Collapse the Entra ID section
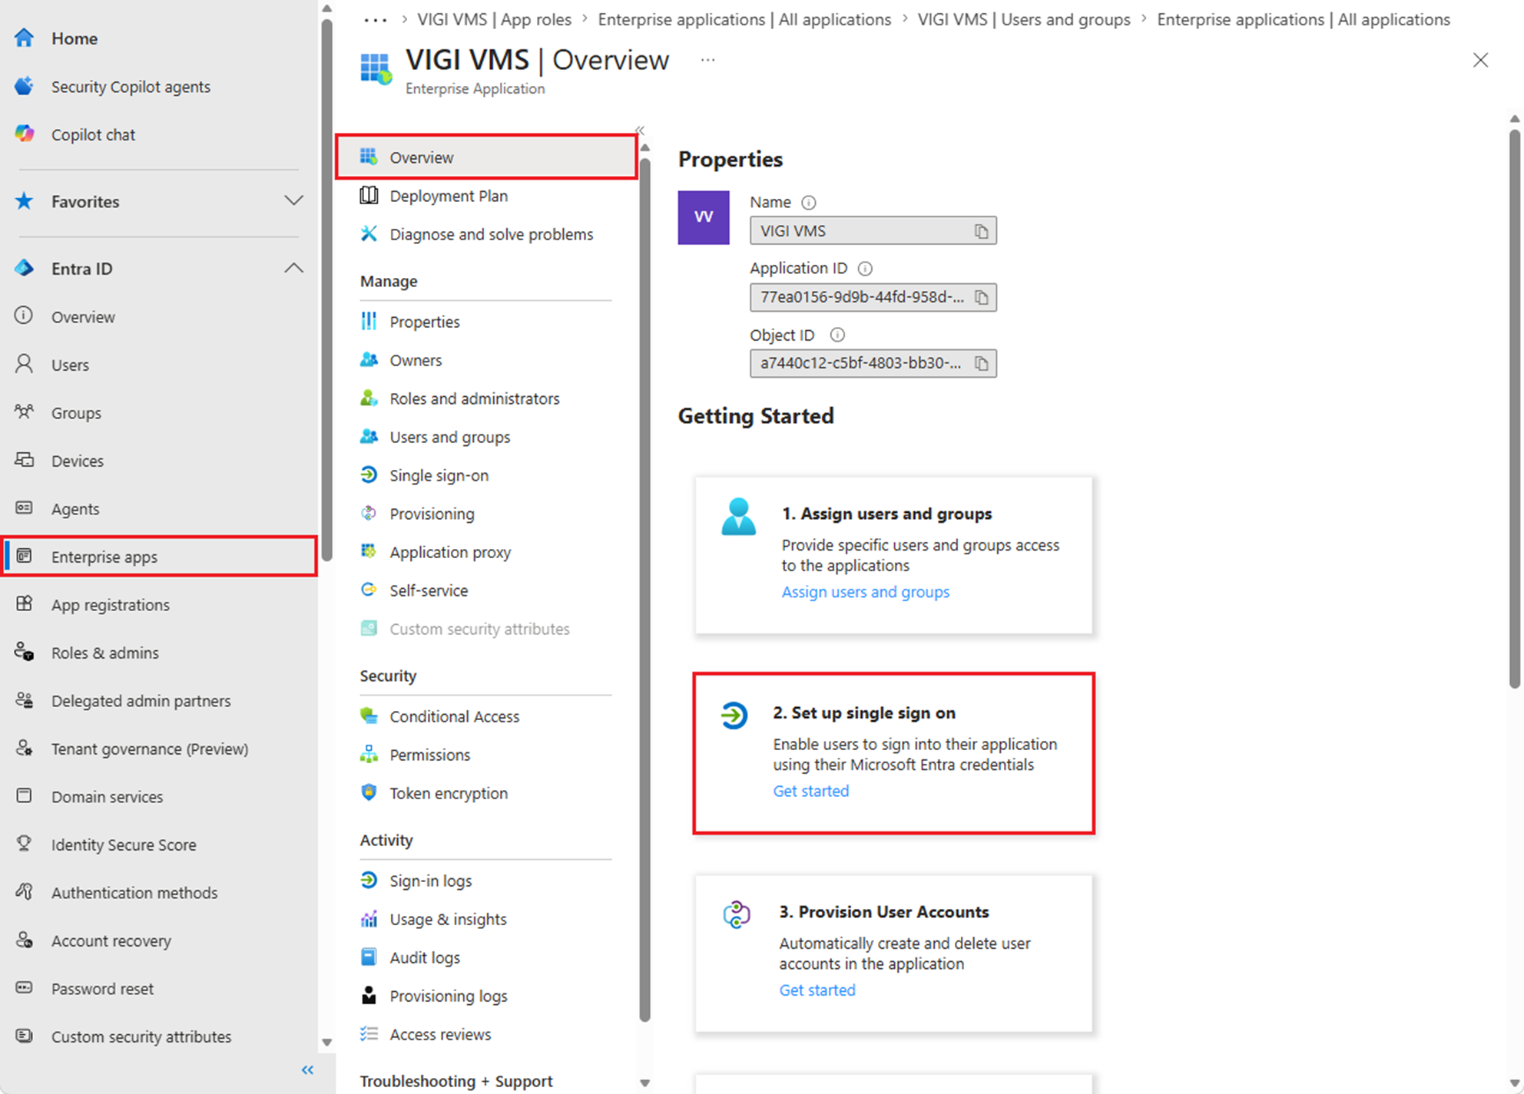This screenshot has width=1524, height=1094. click(x=293, y=268)
